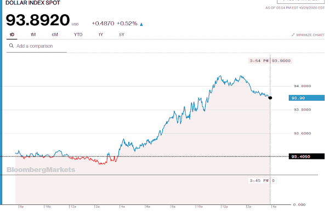329x211 pixels.
Task: Click the 12p time axis label
Action: (225, 207)
